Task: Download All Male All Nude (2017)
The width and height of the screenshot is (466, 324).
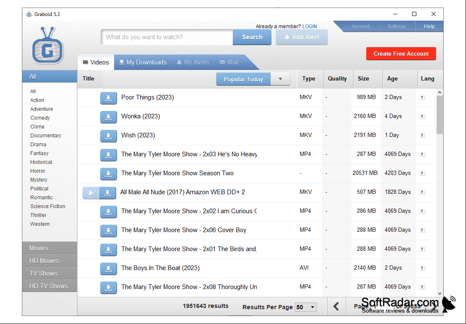Action: [108, 193]
